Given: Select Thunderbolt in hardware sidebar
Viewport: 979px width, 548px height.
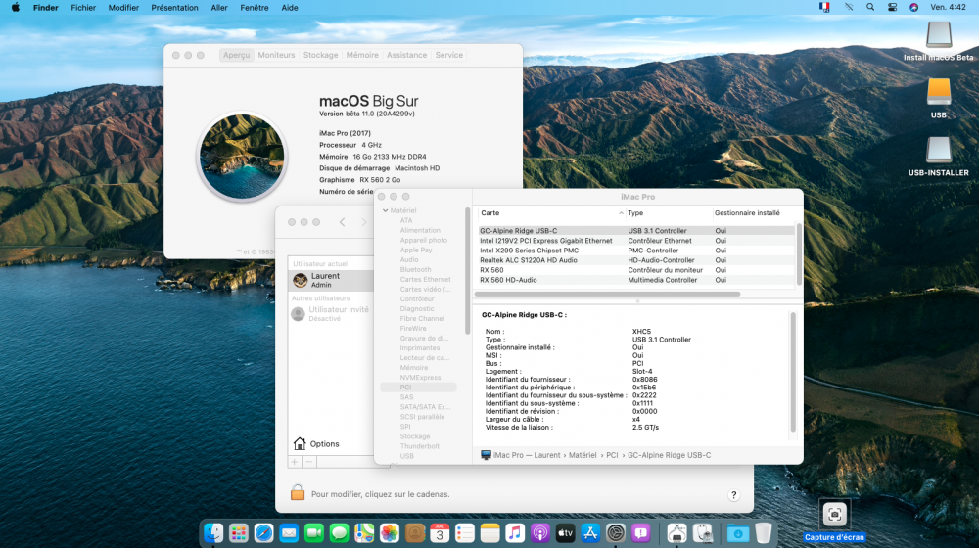Looking at the screenshot, I should [420, 446].
